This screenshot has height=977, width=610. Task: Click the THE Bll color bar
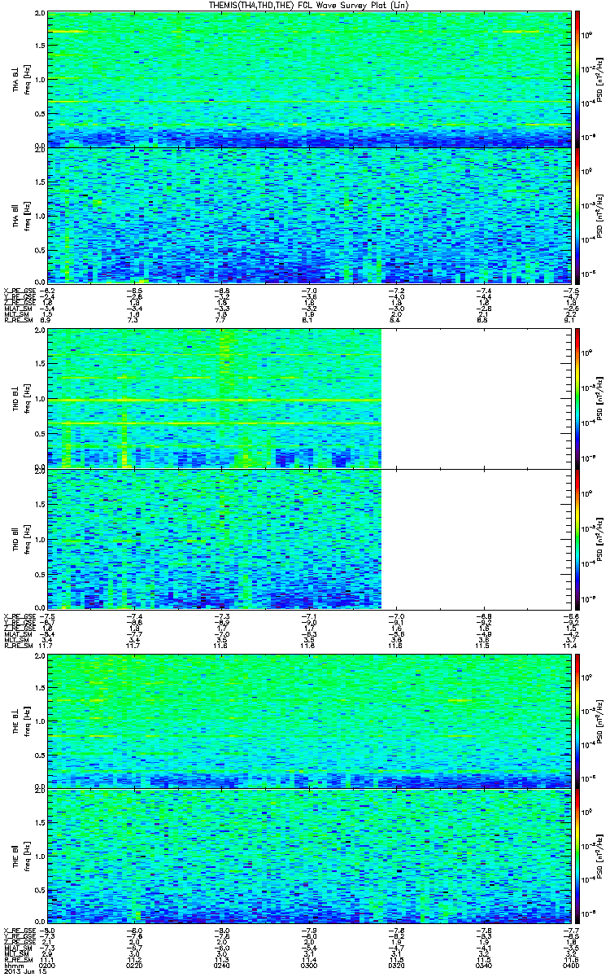click(578, 855)
